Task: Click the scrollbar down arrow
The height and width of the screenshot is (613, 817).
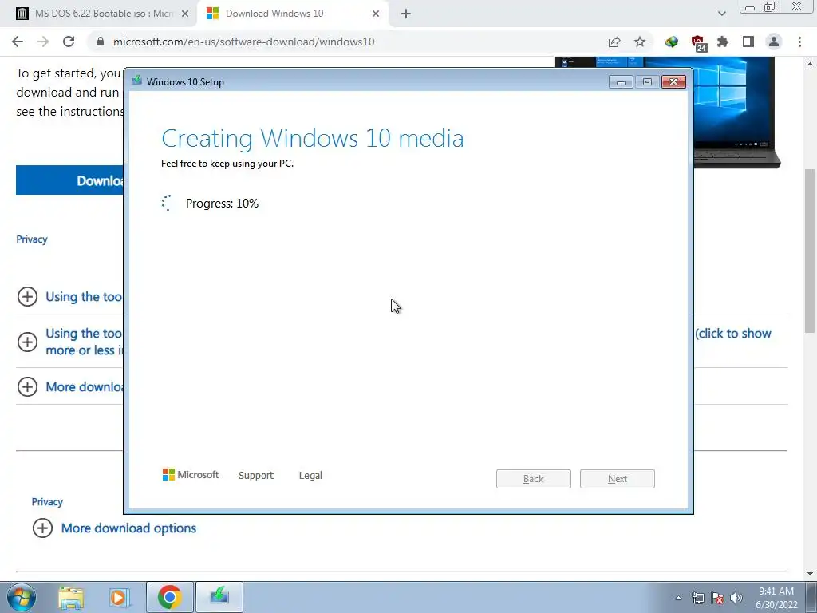Action: click(810, 574)
